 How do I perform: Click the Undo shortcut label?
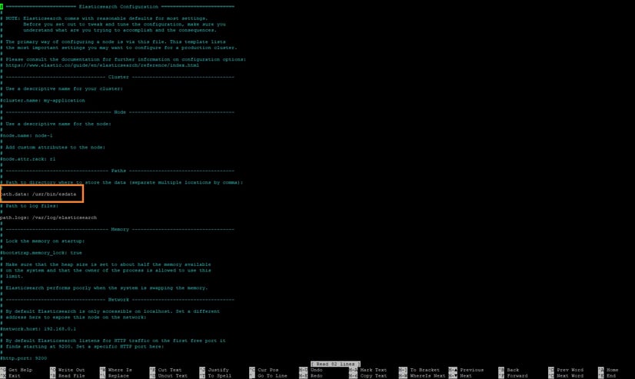tap(317, 370)
